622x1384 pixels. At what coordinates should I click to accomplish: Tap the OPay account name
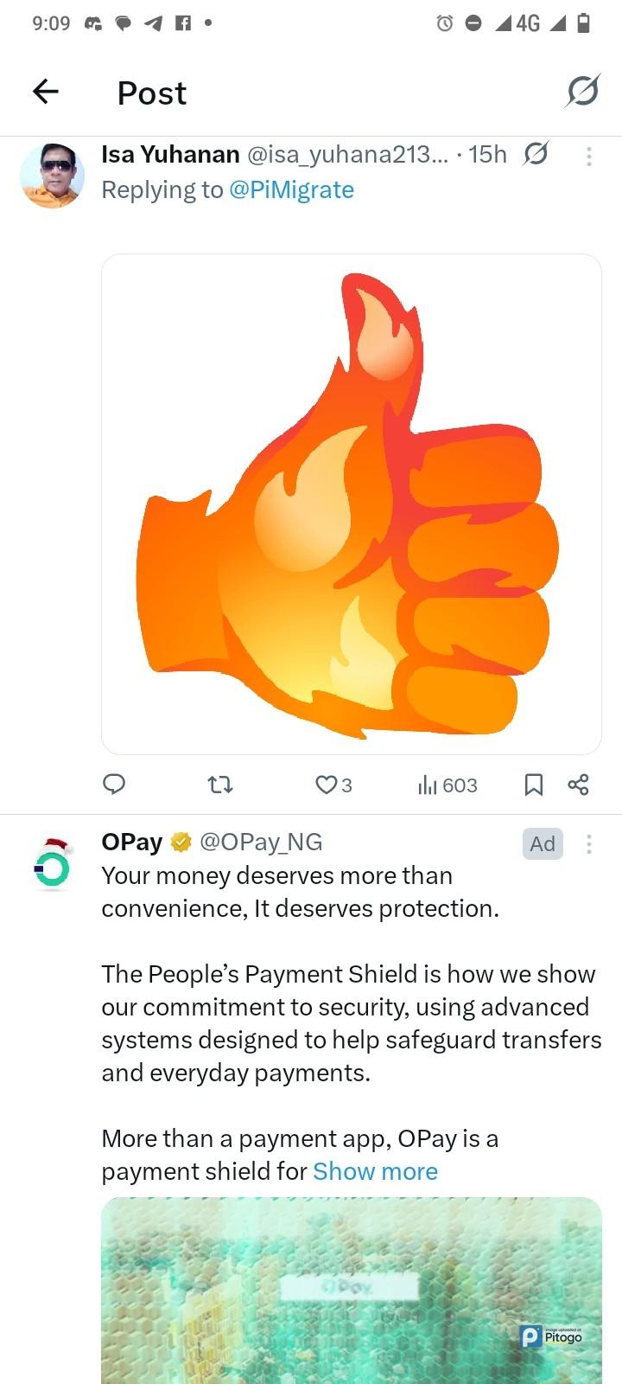point(132,842)
